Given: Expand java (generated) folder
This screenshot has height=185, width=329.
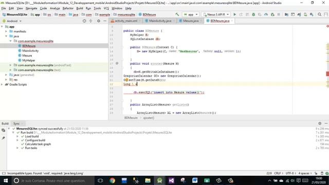Looking at the screenshot, I should tap(6, 75).
